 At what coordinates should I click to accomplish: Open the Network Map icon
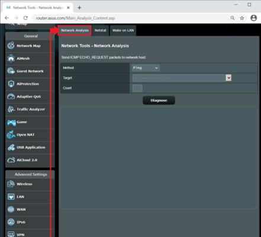coord(11,46)
